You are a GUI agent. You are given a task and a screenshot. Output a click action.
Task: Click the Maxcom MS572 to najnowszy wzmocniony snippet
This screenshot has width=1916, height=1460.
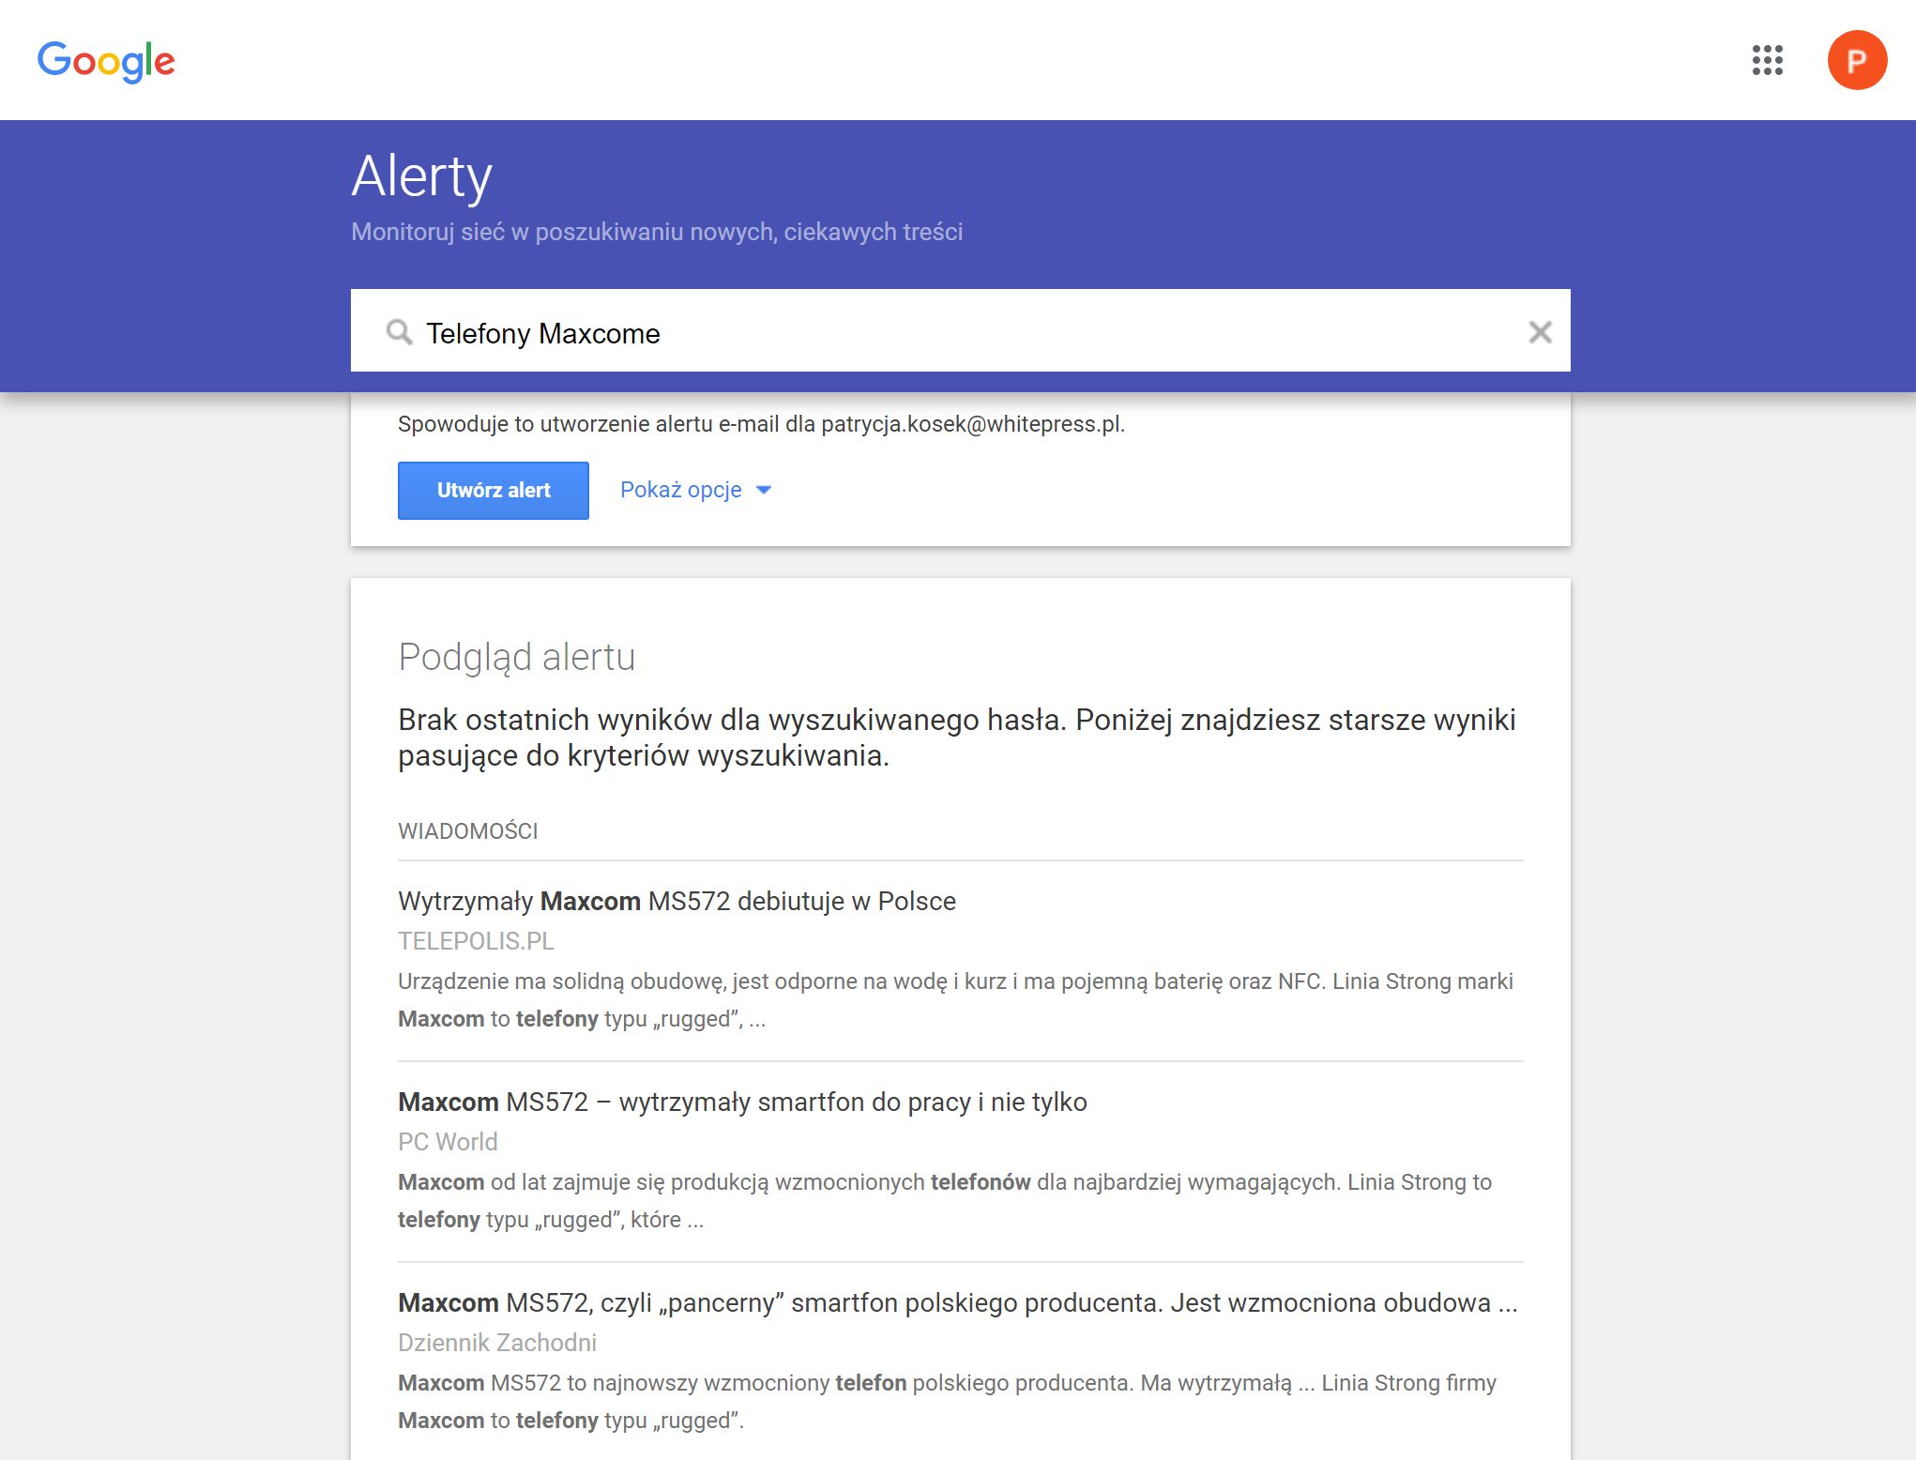pos(947,1402)
